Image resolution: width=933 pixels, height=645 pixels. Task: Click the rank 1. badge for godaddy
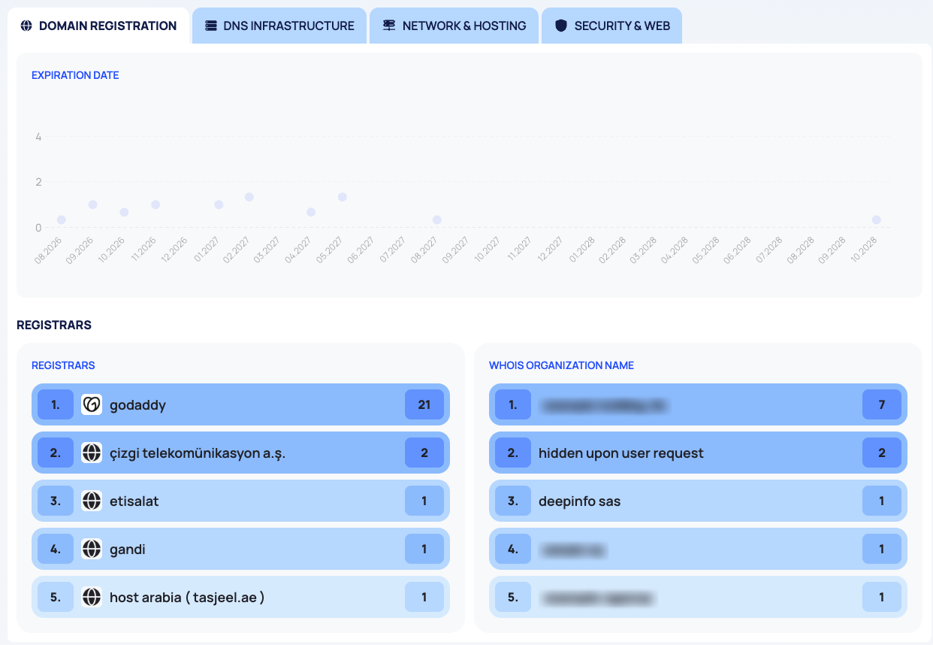tap(56, 404)
